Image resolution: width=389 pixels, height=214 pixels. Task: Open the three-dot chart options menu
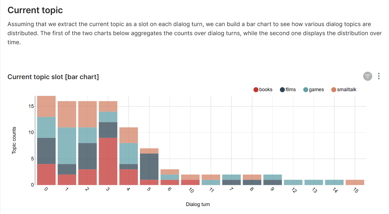click(x=379, y=76)
